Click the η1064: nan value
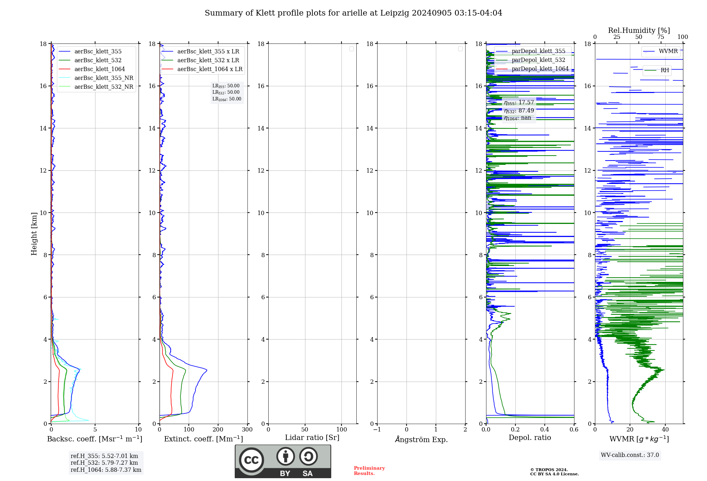 pyautogui.click(x=518, y=118)
